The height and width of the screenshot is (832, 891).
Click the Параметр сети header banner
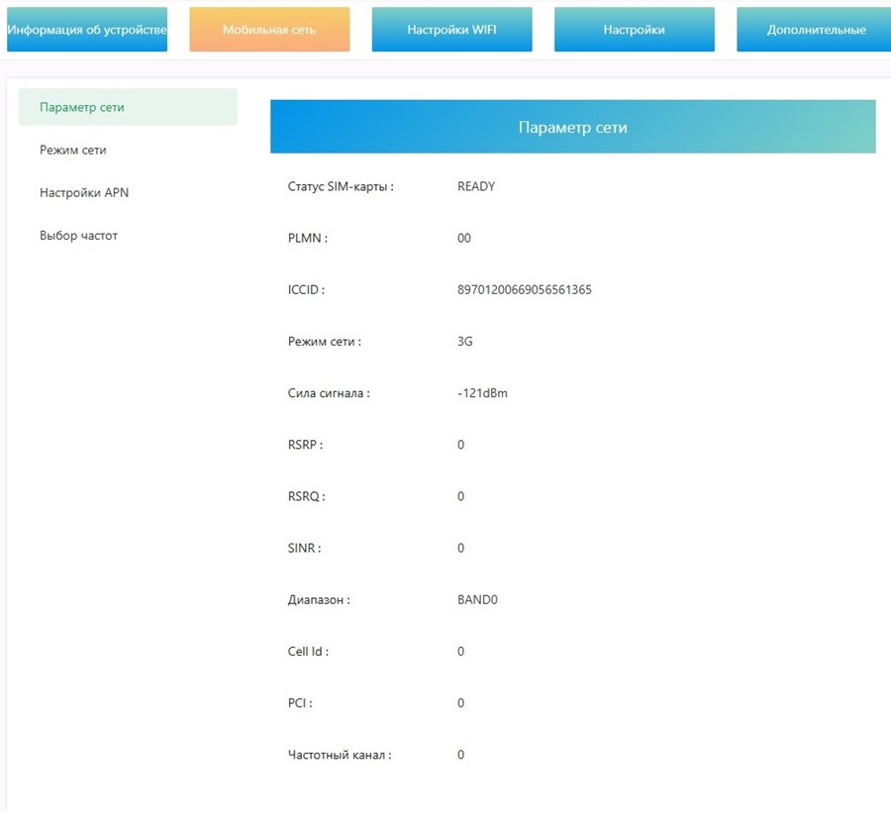(573, 127)
